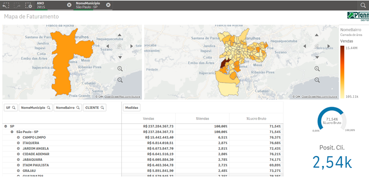Collapse the SP row
The height and width of the screenshot is (178, 369).
[x=6, y=126]
